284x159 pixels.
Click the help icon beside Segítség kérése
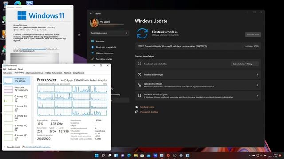coord(136,107)
